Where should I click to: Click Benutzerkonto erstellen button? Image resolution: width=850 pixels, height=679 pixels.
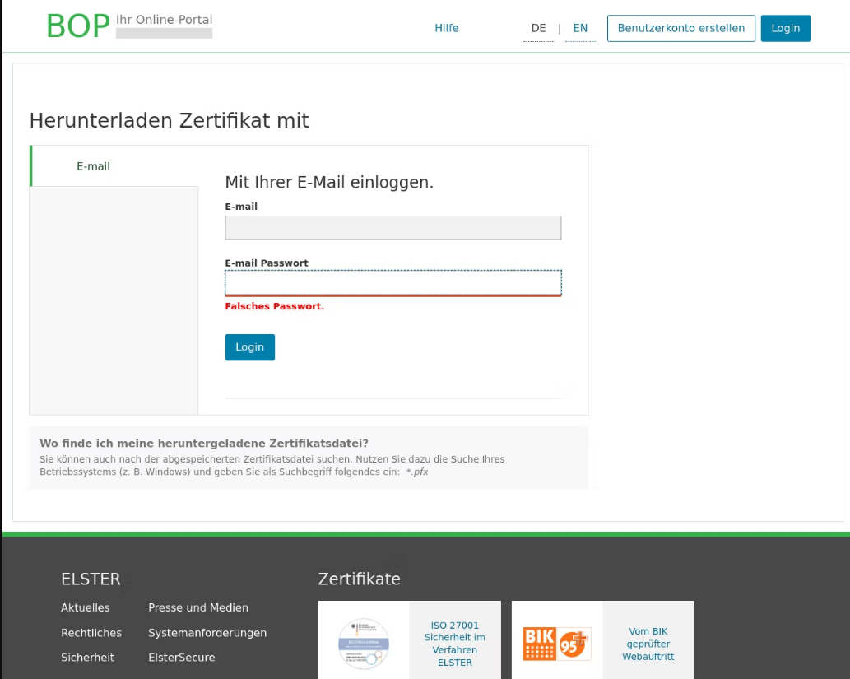pos(680,28)
